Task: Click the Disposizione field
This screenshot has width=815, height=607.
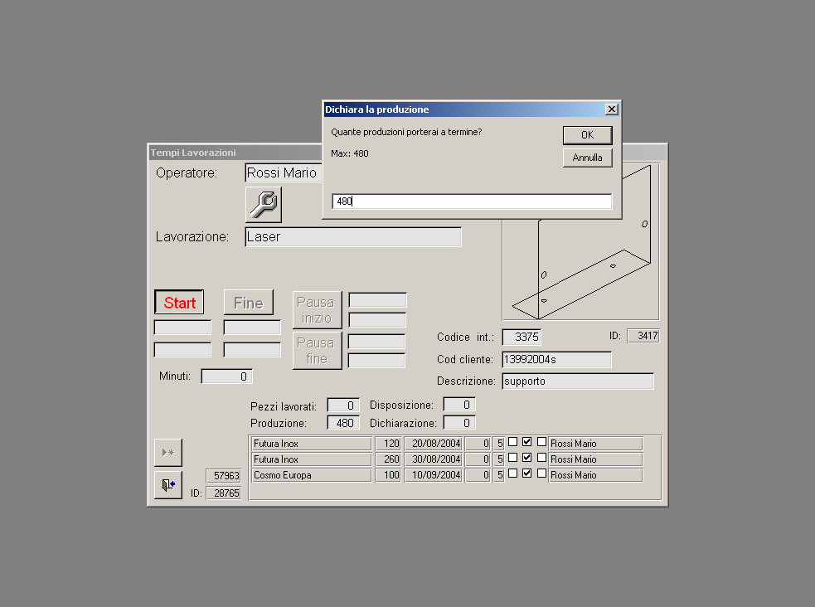Action: pos(459,405)
